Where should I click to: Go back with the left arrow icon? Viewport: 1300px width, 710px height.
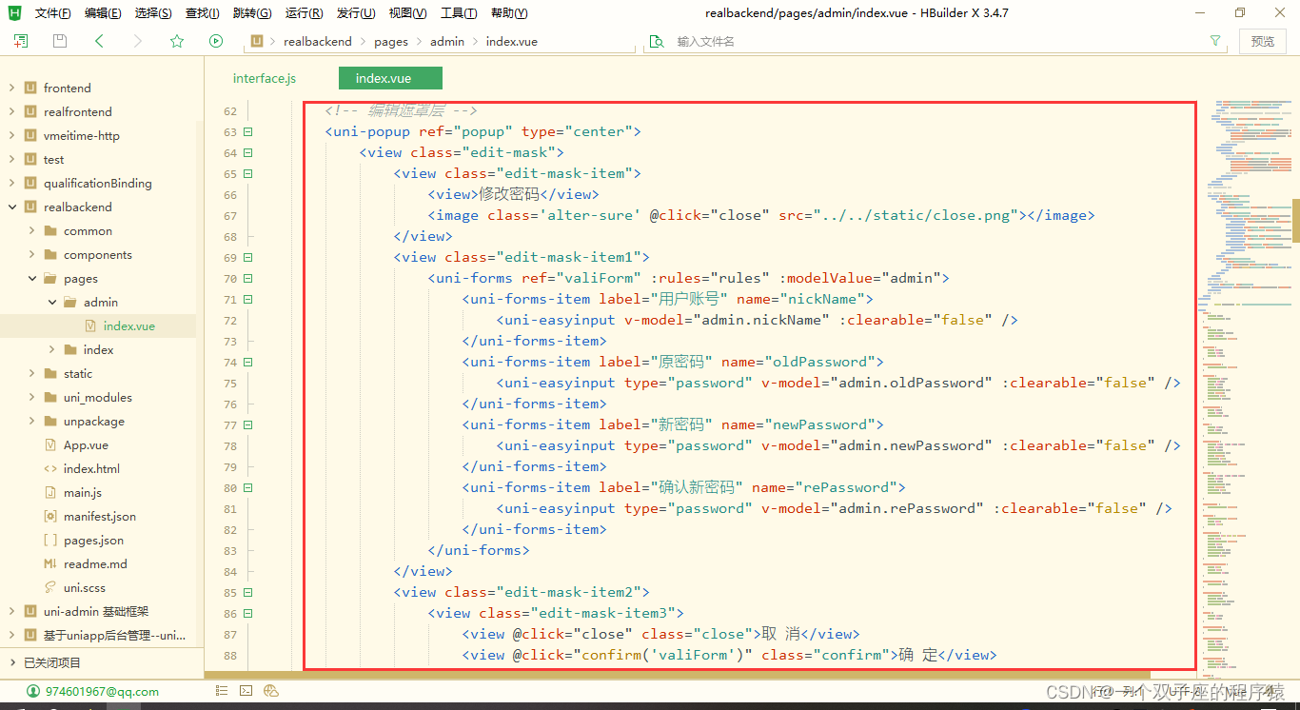99,41
